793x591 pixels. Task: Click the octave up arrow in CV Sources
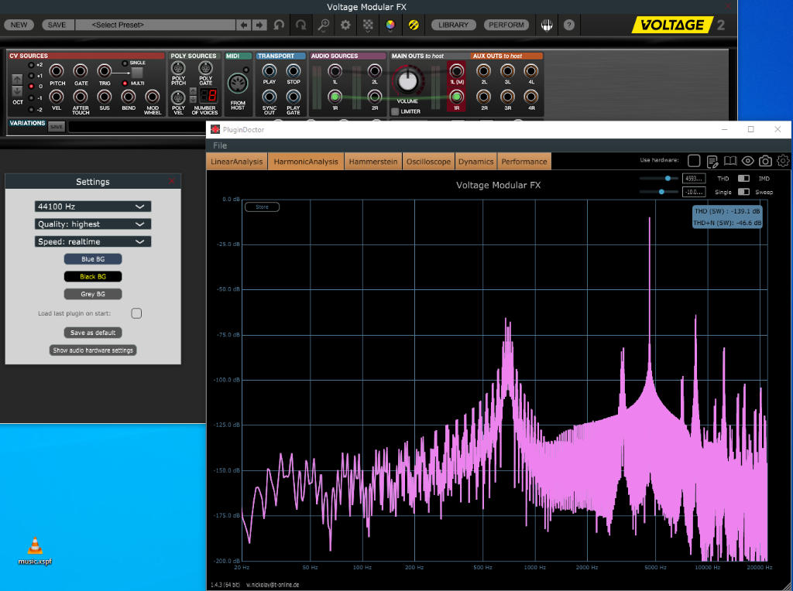pyautogui.click(x=17, y=80)
